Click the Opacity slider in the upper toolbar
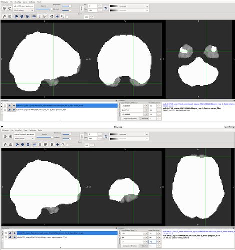235x250 pixels. tap(44, 9)
